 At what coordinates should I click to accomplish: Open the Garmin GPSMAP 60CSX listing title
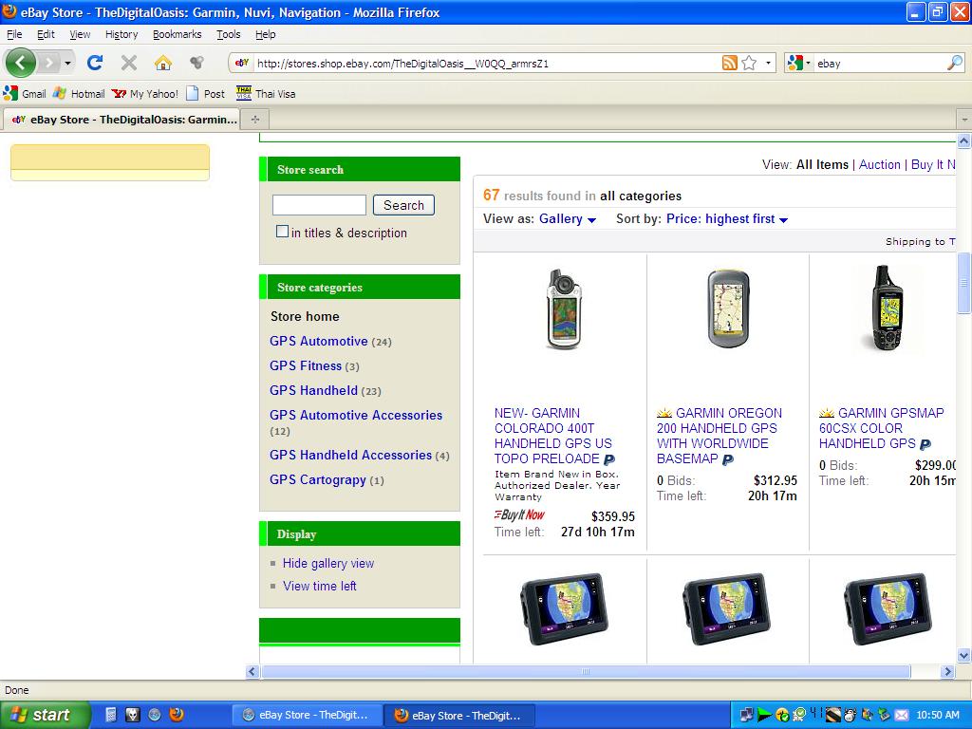tap(882, 428)
